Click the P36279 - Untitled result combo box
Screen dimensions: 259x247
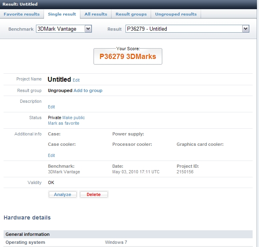click(x=187, y=29)
